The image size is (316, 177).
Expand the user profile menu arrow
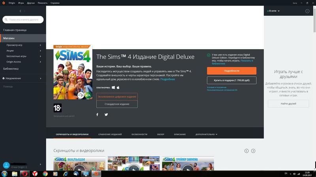[41, 164]
